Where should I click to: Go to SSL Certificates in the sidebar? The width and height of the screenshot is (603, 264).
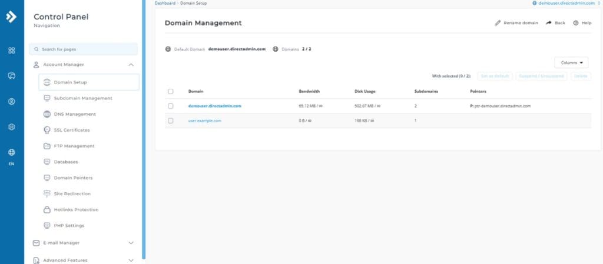(71, 130)
